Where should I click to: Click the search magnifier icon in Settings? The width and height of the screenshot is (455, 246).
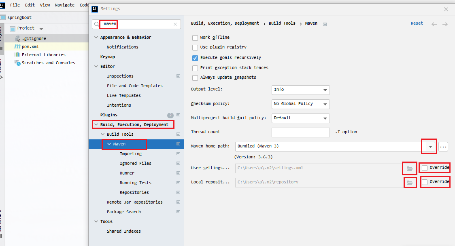(97, 24)
